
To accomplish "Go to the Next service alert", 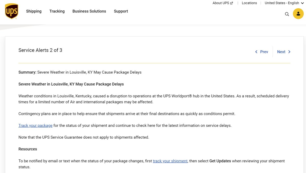I will coord(284,52).
